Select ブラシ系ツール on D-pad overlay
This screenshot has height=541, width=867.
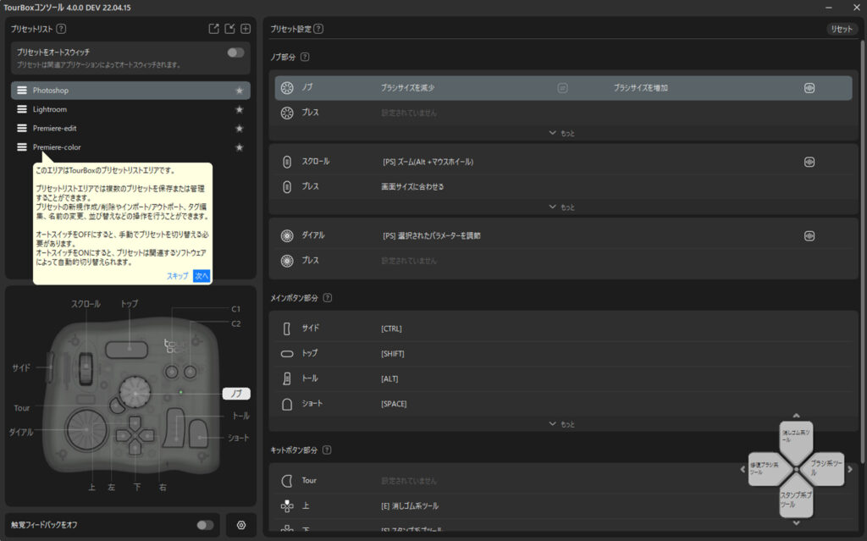[x=824, y=468]
